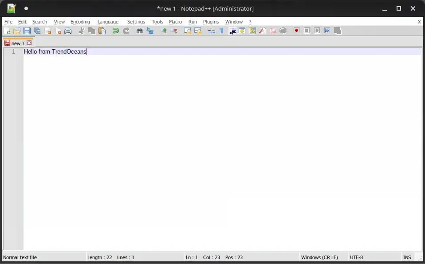The height and width of the screenshot is (264, 425).
Task: Open the ? help menu
Action: (x=250, y=22)
